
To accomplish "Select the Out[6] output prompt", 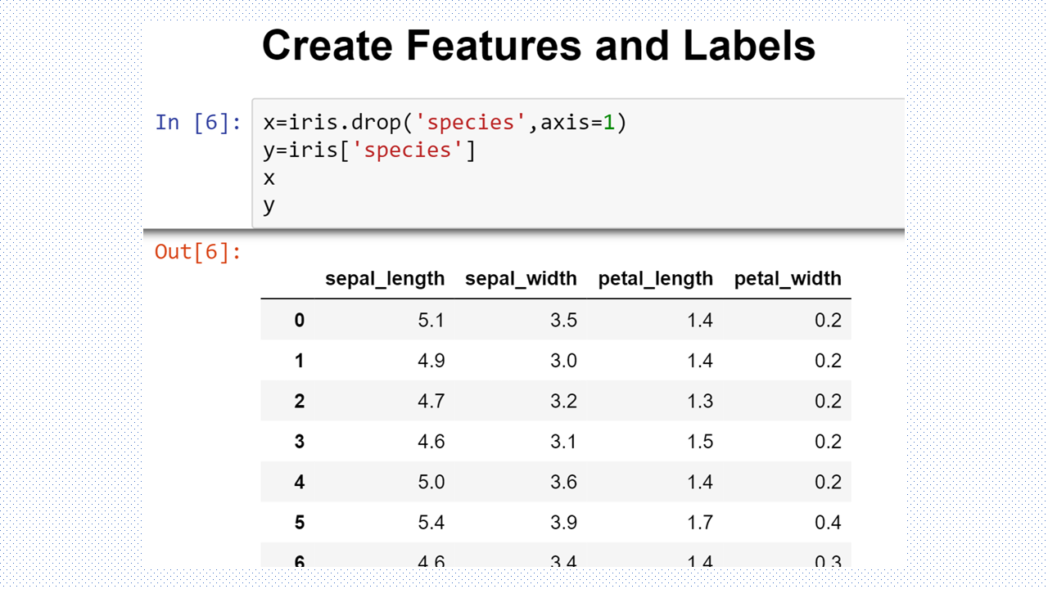I will click(198, 251).
